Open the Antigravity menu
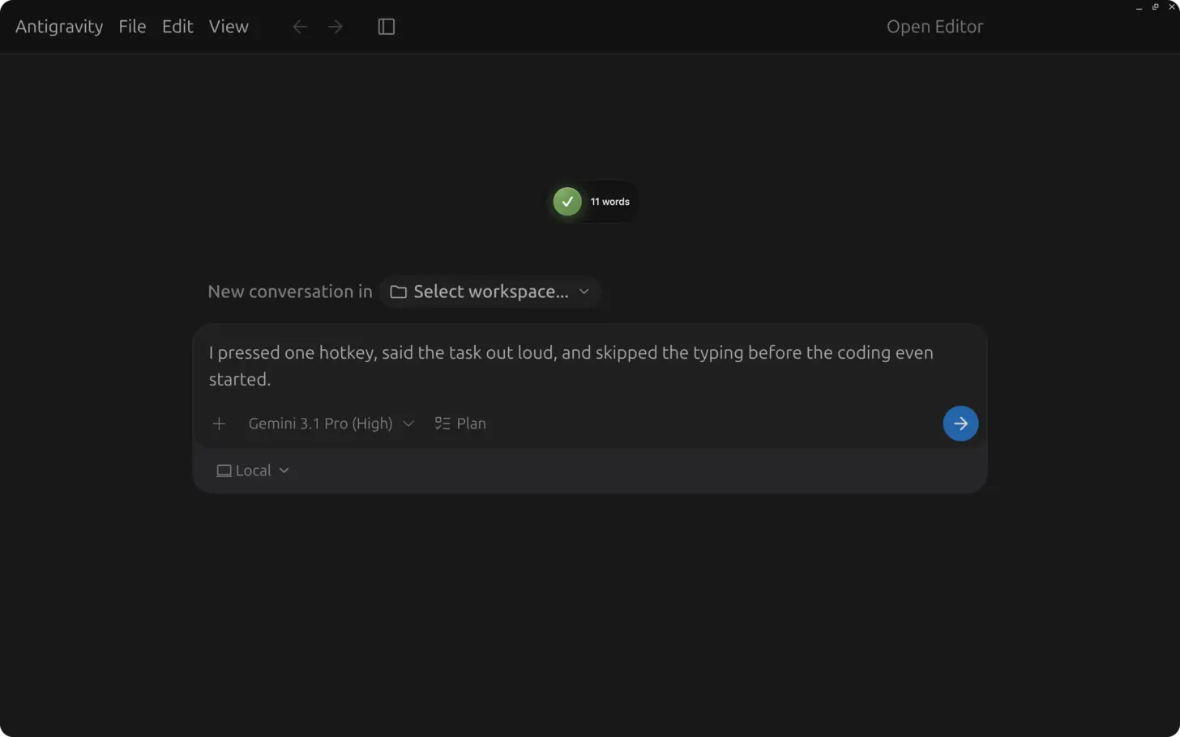The image size is (1180, 737). pyautogui.click(x=59, y=27)
